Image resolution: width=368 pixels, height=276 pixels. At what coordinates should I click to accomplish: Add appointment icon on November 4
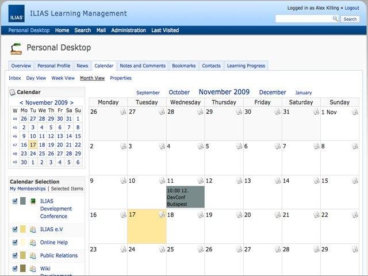coord(200,146)
